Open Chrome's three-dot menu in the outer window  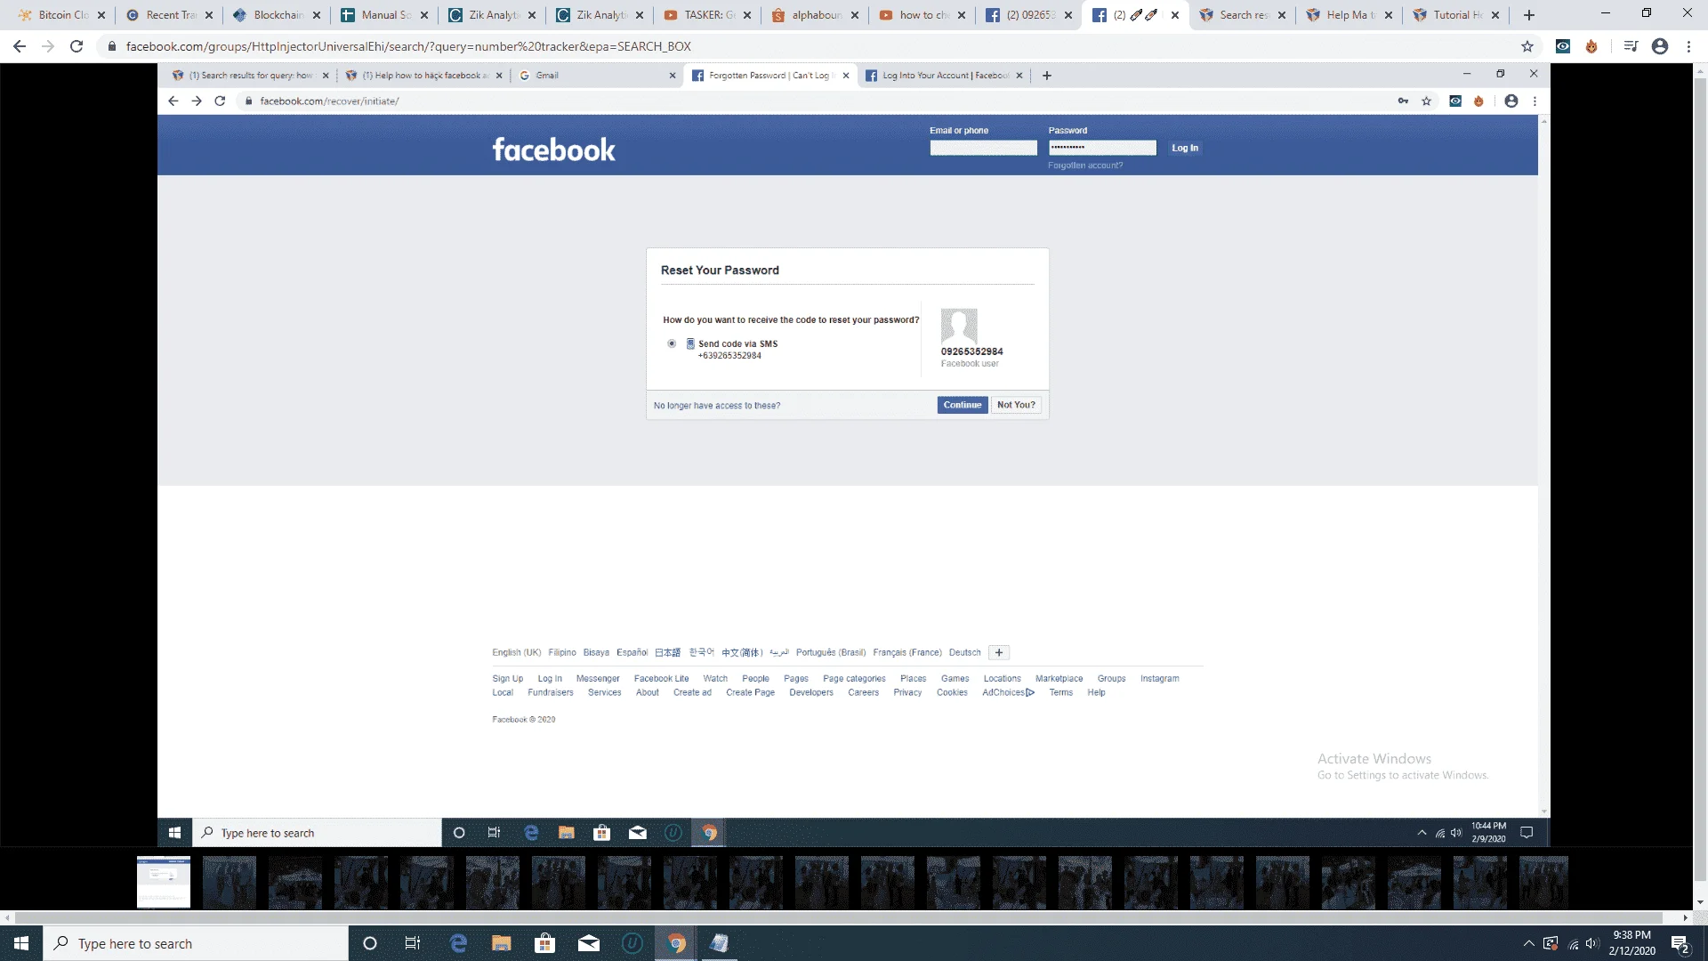point(1688,46)
